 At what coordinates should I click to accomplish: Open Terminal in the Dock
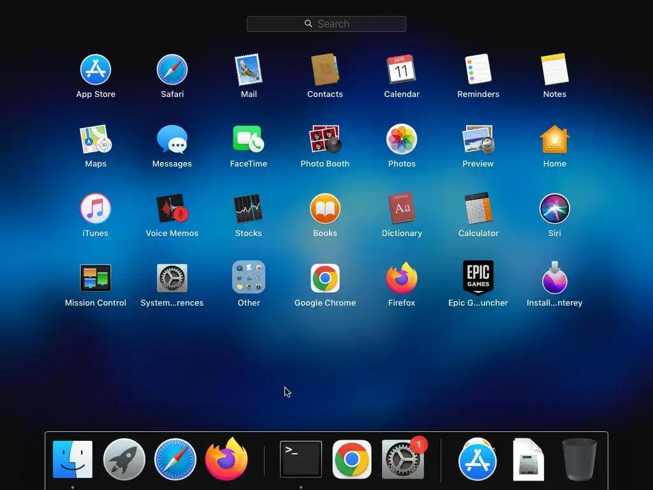click(301, 459)
